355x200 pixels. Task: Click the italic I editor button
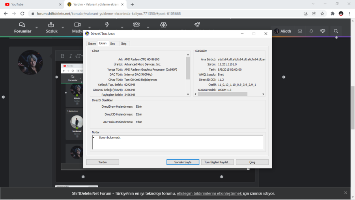(71, 56)
